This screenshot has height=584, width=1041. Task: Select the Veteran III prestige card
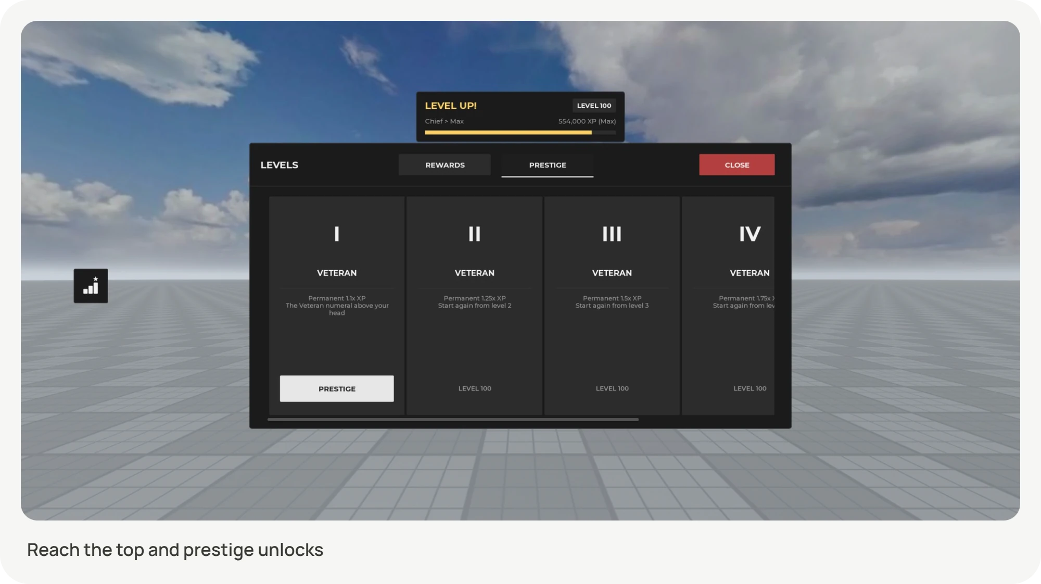click(612, 306)
